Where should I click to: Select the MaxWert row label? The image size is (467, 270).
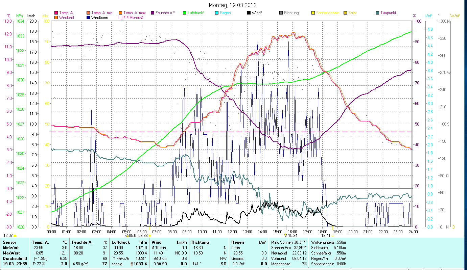tap(11, 253)
